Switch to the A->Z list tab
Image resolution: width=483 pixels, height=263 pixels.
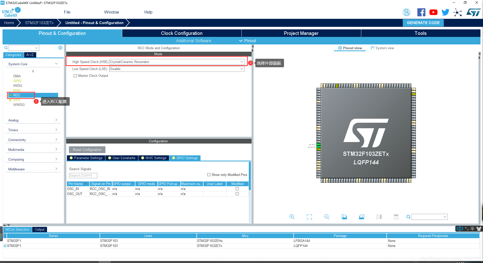(30, 55)
